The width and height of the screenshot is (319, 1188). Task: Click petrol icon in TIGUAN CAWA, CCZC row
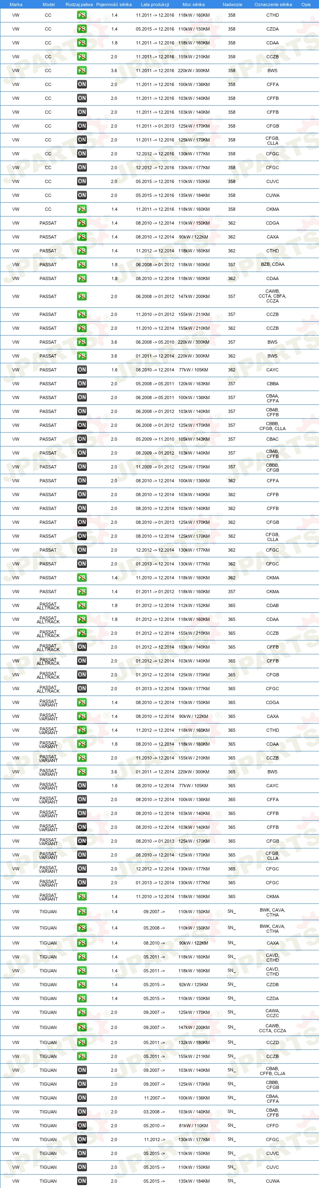(x=82, y=1012)
